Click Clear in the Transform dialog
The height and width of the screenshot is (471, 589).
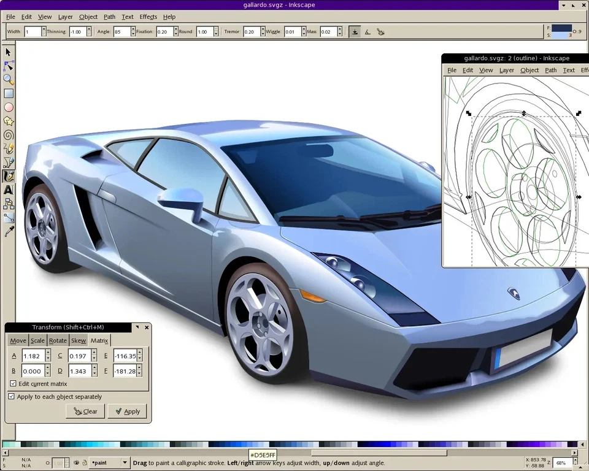[x=85, y=411]
